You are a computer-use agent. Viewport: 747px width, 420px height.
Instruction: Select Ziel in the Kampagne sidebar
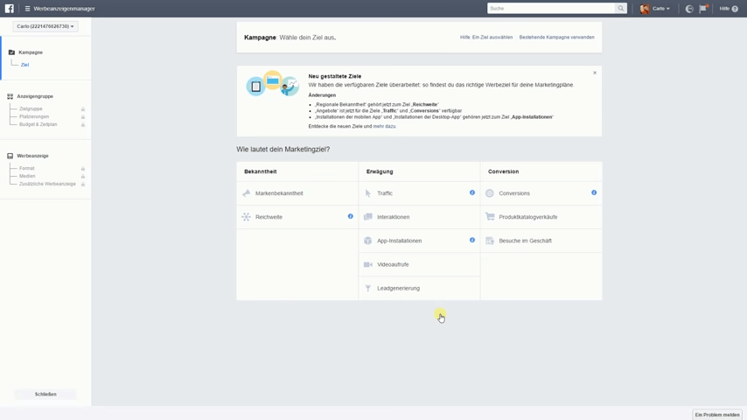pyautogui.click(x=24, y=65)
